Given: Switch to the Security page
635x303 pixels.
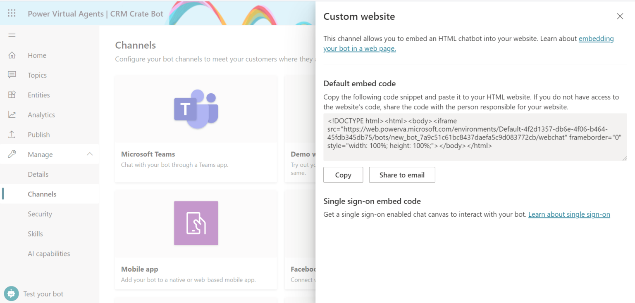Looking at the screenshot, I should 40,214.
